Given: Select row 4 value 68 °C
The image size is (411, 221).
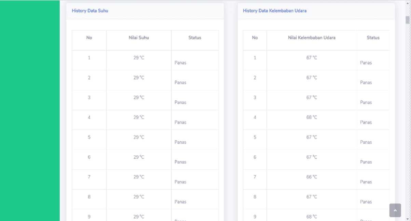Looking at the screenshot, I should [x=312, y=117].
